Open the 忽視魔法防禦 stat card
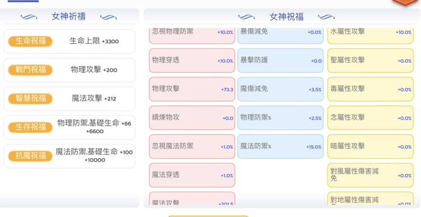This screenshot has height=217, width=421. point(192,147)
